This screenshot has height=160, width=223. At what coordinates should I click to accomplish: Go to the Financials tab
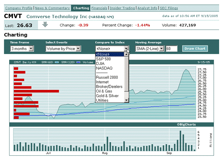click(99, 8)
